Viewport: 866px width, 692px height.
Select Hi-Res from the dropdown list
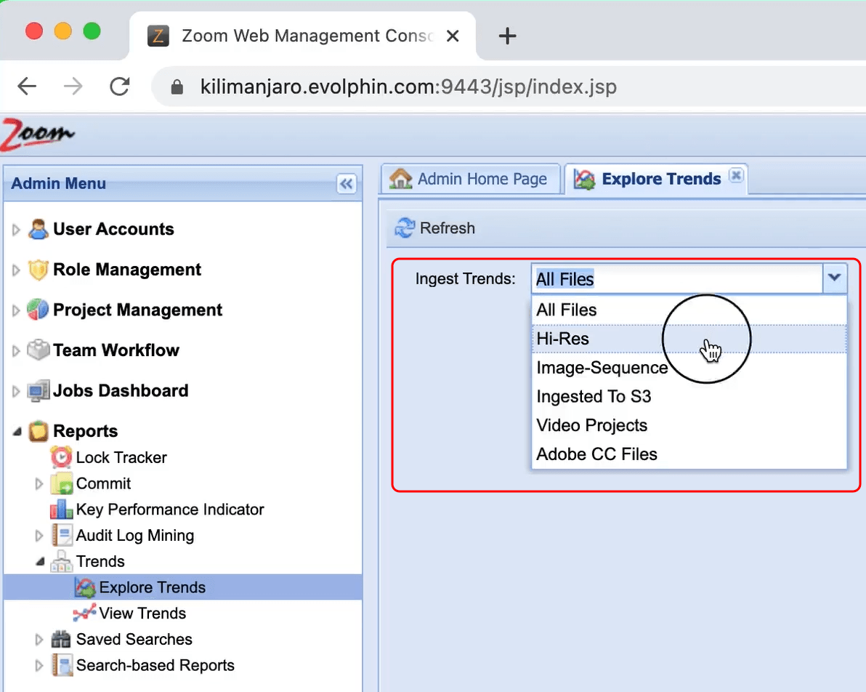pyautogui.click(x=689, y=338)
